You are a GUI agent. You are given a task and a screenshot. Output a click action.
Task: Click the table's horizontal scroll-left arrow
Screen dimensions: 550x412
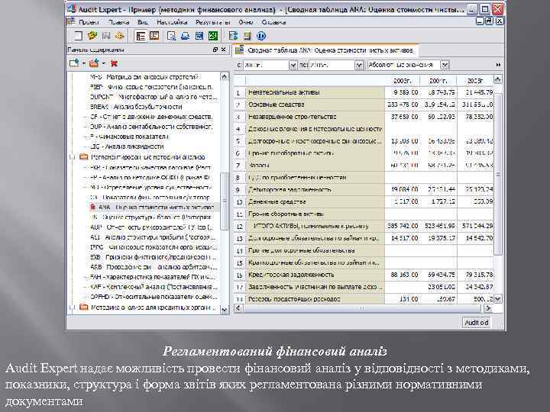(238, 308)
